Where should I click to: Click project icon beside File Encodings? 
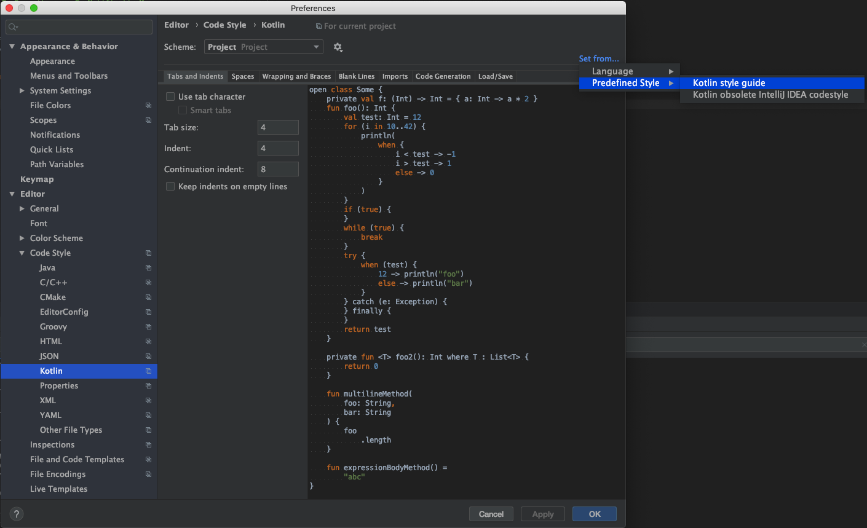pyautogui.click(x=148, y=475)
